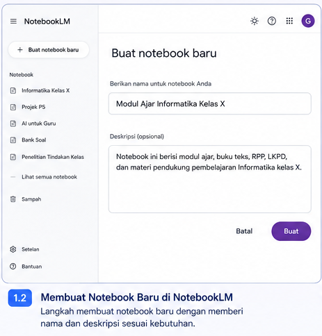Click the NotebookLM logo text
Viewport: 322px width, 336px height.
47,22
